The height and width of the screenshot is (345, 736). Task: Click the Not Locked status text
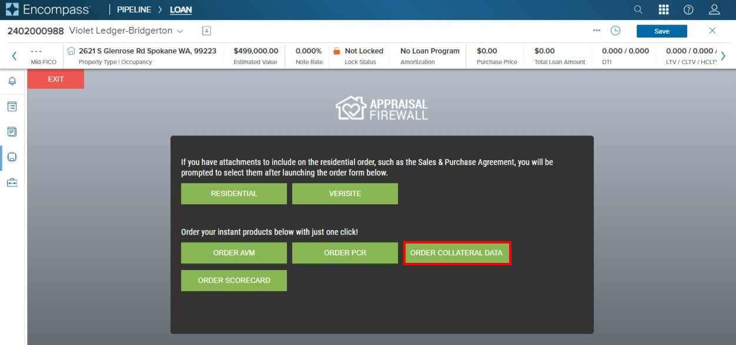[x=364, y=51]
